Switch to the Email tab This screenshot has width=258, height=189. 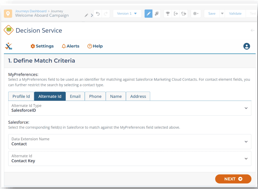click(x=75, y=96)
